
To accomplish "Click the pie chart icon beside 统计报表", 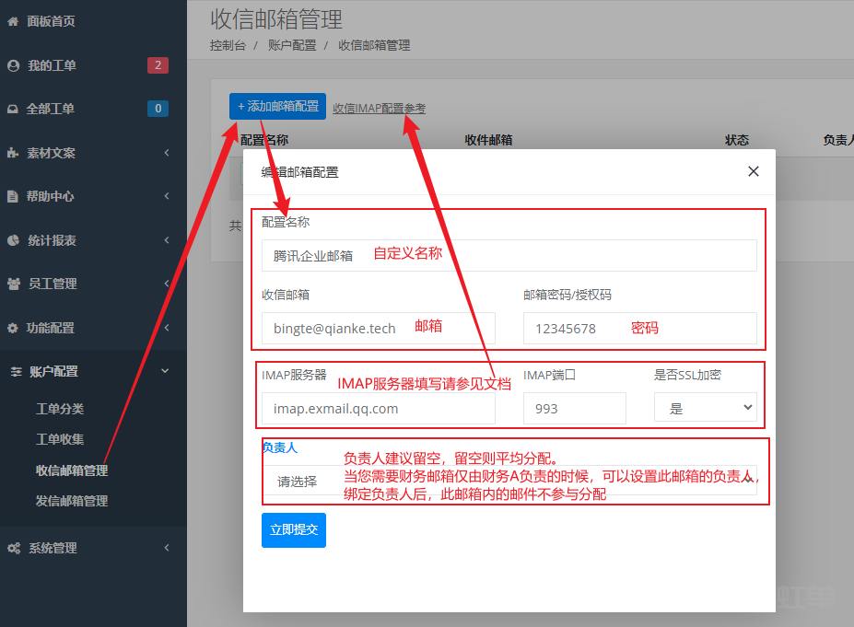I will coord(13,240).
